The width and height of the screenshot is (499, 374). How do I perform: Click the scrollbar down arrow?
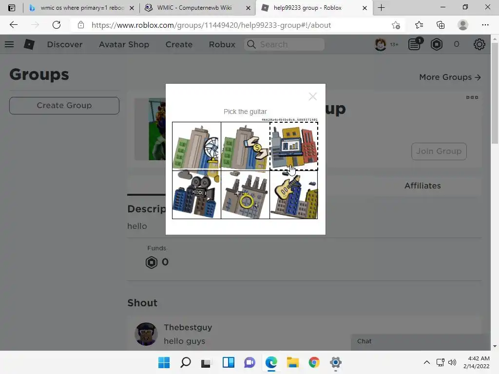coord(495,346)
